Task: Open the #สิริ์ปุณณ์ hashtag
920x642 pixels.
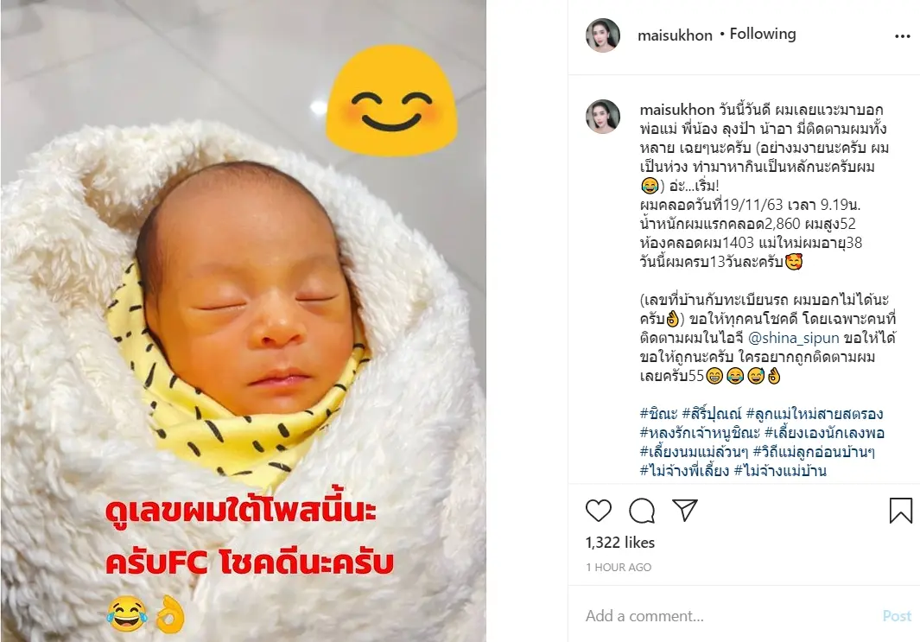Action: (x=712, y=414)
